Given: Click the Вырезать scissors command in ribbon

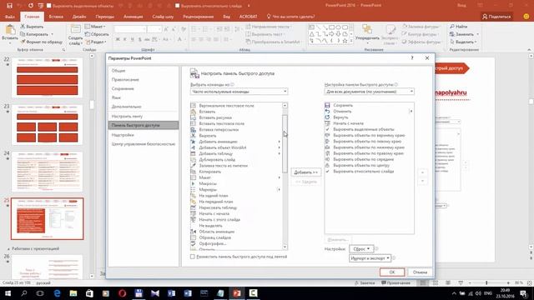Looking at the screenshot, I should tap(32, 27).
